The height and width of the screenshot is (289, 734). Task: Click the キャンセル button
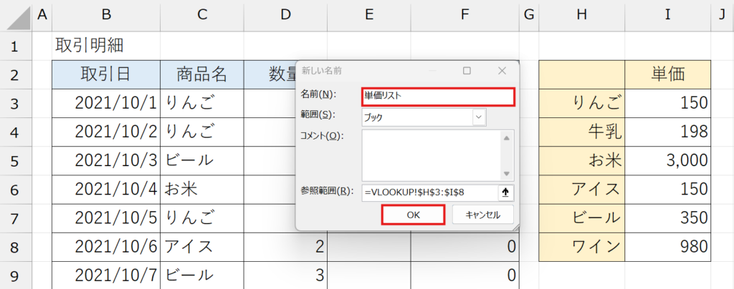(x=482, y=215)
